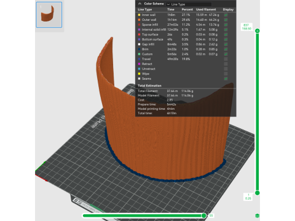
Task: Click the Travel percent 19.8%
Action: [186, 59]
